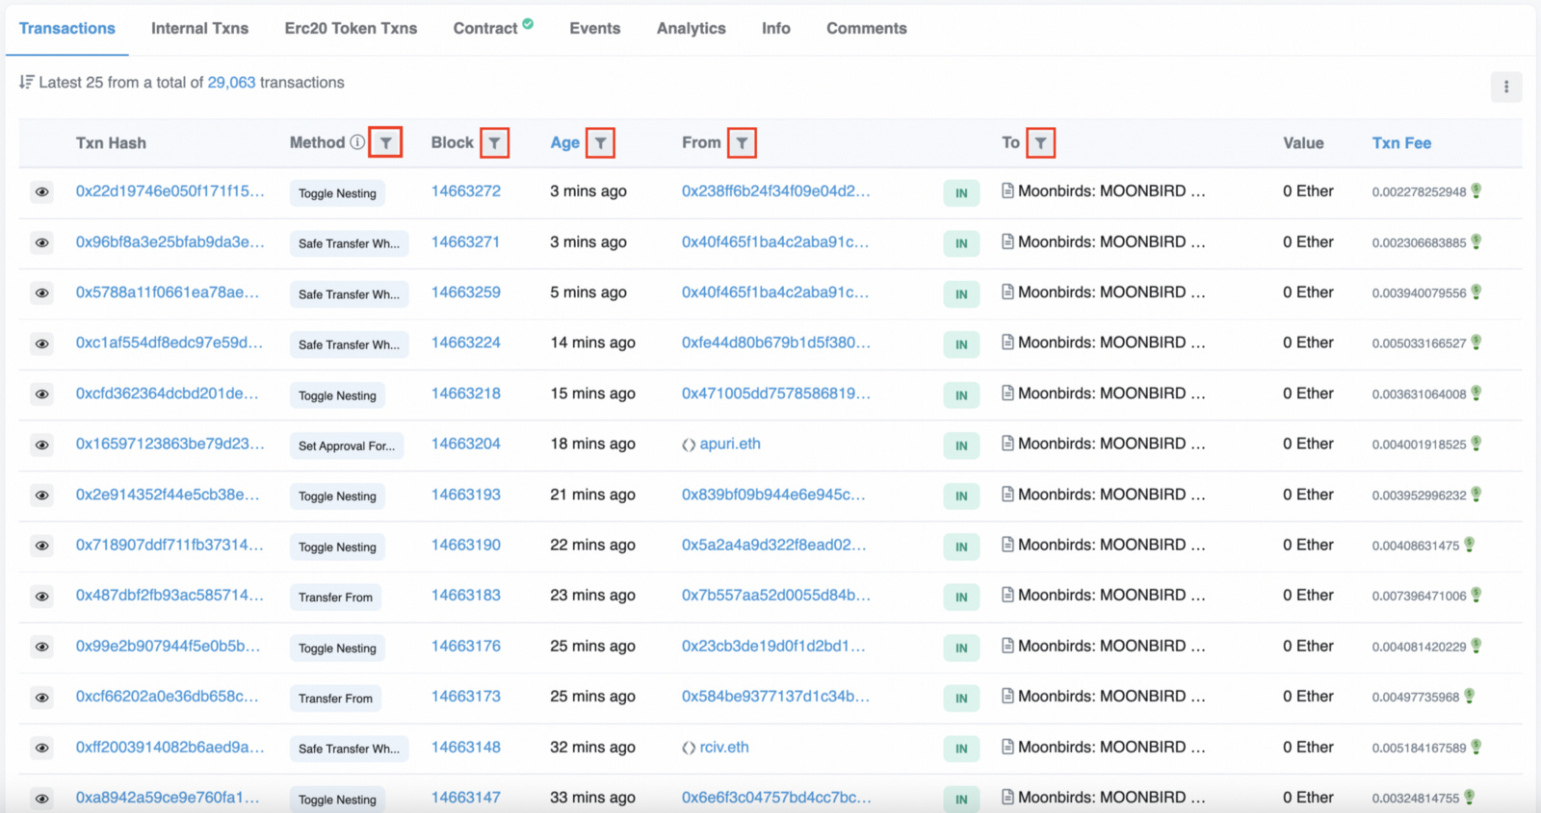Open sender address 0x7b557aa52d0055d84b
Viewport: 1541px width, 813px height.
coord(776,595)
